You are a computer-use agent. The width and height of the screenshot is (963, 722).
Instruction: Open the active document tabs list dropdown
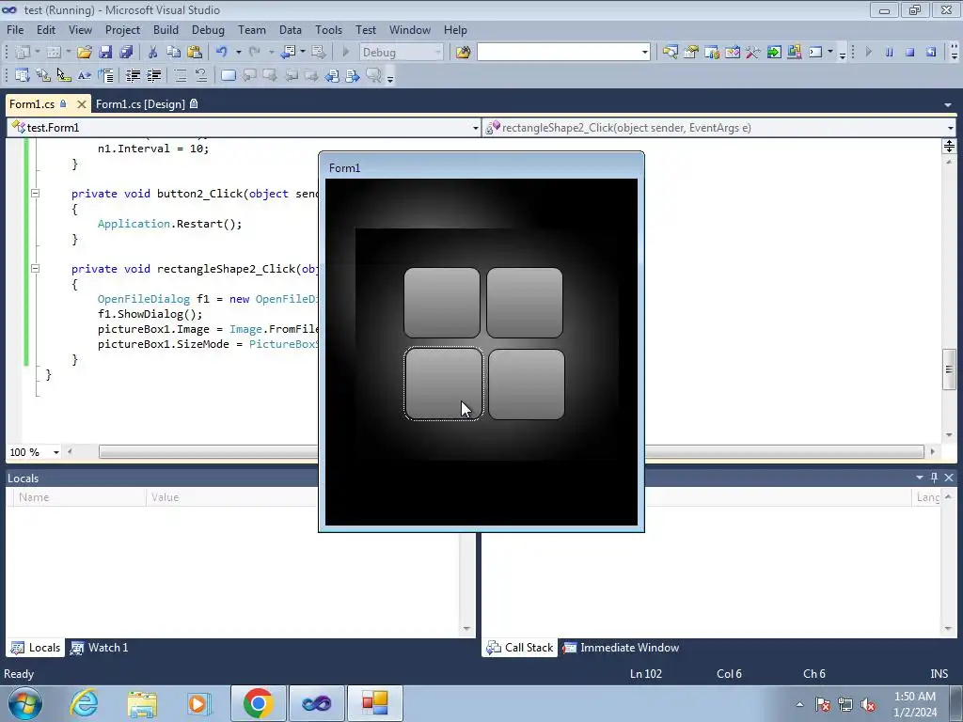click(x=948, y=105)
